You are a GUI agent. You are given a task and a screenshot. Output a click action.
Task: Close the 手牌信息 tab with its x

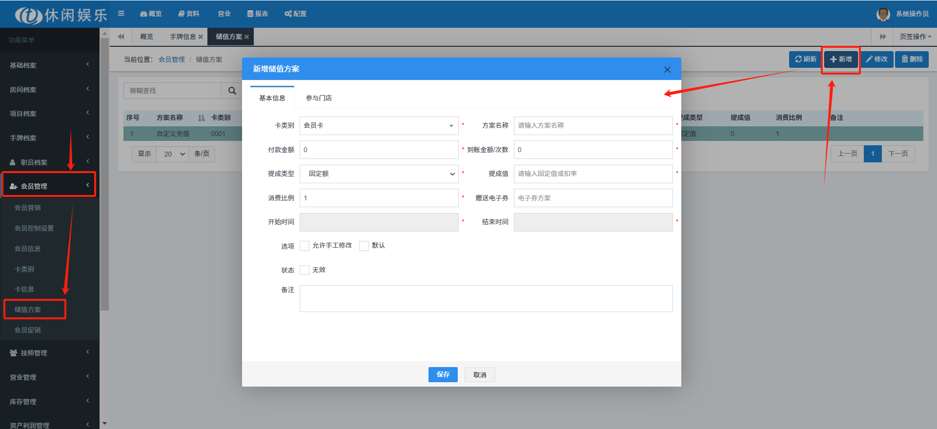(x=201, y=37)
